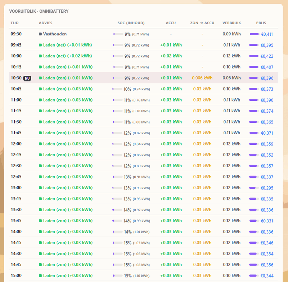Image resolution: width=288 pixels, height=282 pixels.
Task: Click the SOC (INHOUD) column header
Action: coord(131,23)
